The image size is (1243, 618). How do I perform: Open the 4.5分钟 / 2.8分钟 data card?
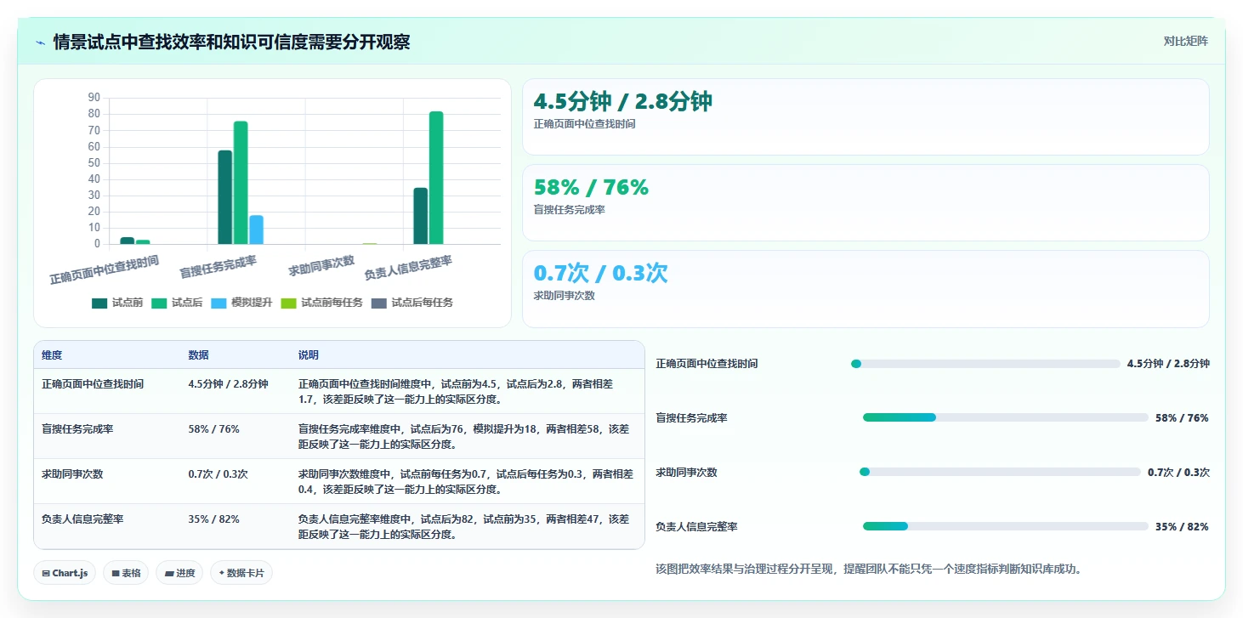[x=866, y=116]
